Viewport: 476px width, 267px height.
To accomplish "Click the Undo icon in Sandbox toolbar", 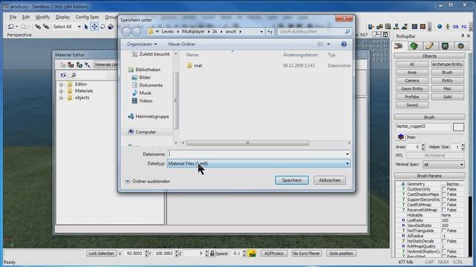I will click(x=11, y=27).
